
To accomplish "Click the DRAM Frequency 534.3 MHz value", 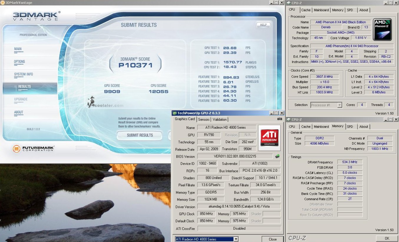I will coord(350,162).
